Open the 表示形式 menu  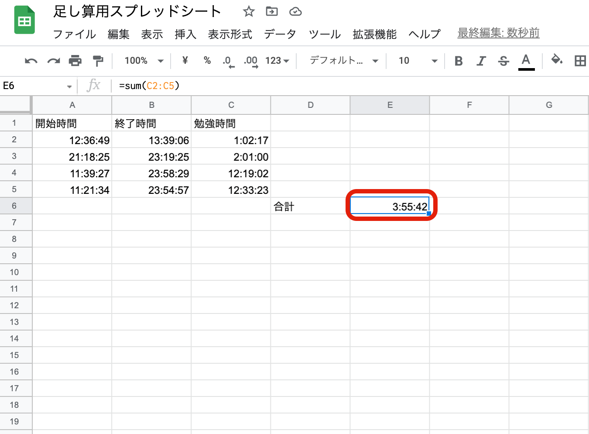230,34
